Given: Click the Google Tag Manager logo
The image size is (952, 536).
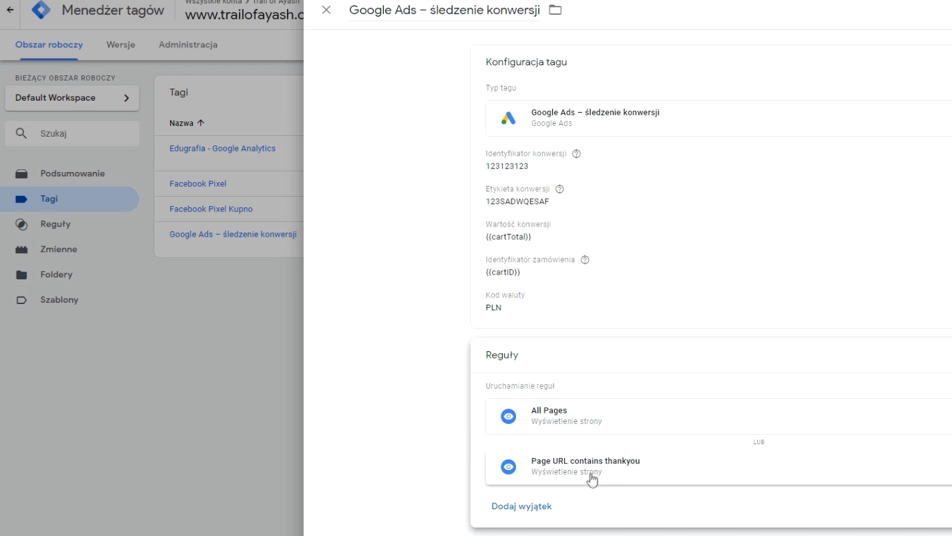Looking at the screenshot, I should tap(41, 10).
